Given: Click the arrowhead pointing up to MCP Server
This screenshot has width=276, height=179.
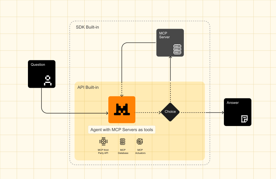Looking at the screenshot, I should (170, 58).
